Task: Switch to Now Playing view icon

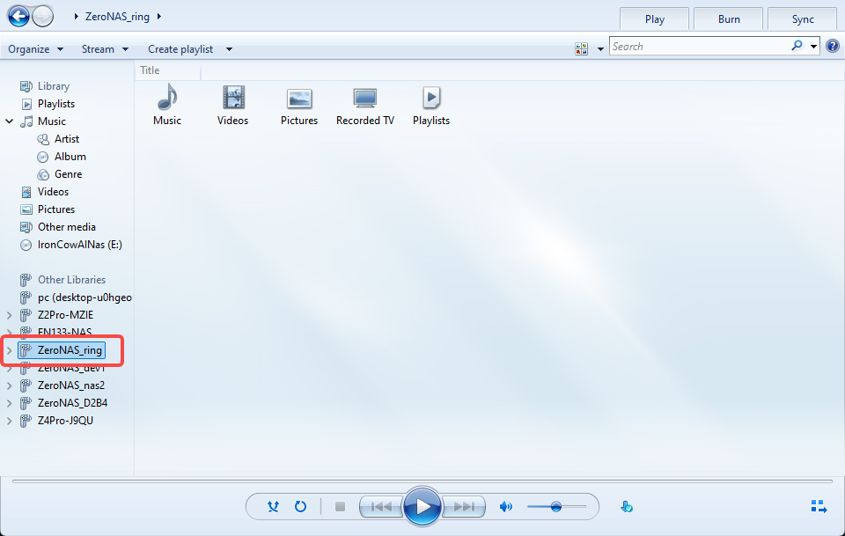Action: pyautogui.click(x=819, y=506)
